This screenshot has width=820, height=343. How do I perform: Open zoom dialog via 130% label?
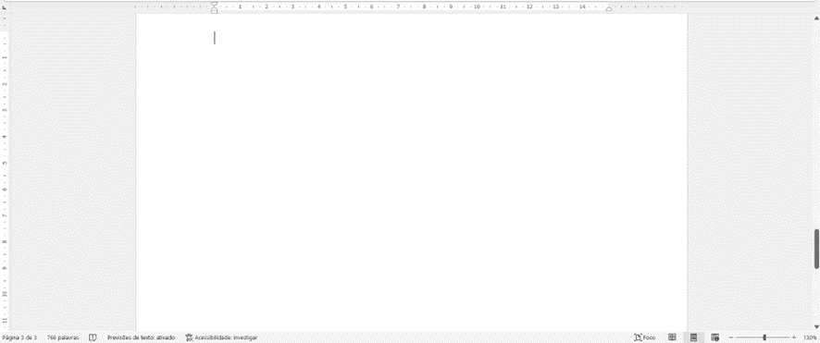810,337
